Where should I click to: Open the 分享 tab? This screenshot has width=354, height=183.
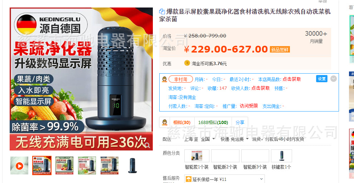coord(240,123)
